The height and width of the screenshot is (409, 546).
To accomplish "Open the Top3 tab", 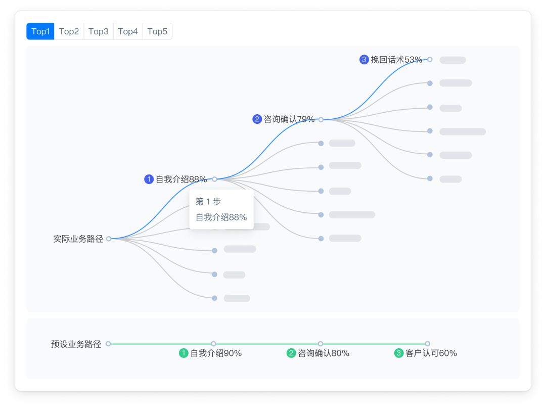I will tap(99, 31).
